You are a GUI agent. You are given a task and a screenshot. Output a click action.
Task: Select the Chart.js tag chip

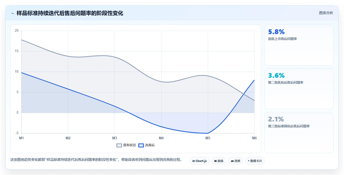(x=200, y=161)
